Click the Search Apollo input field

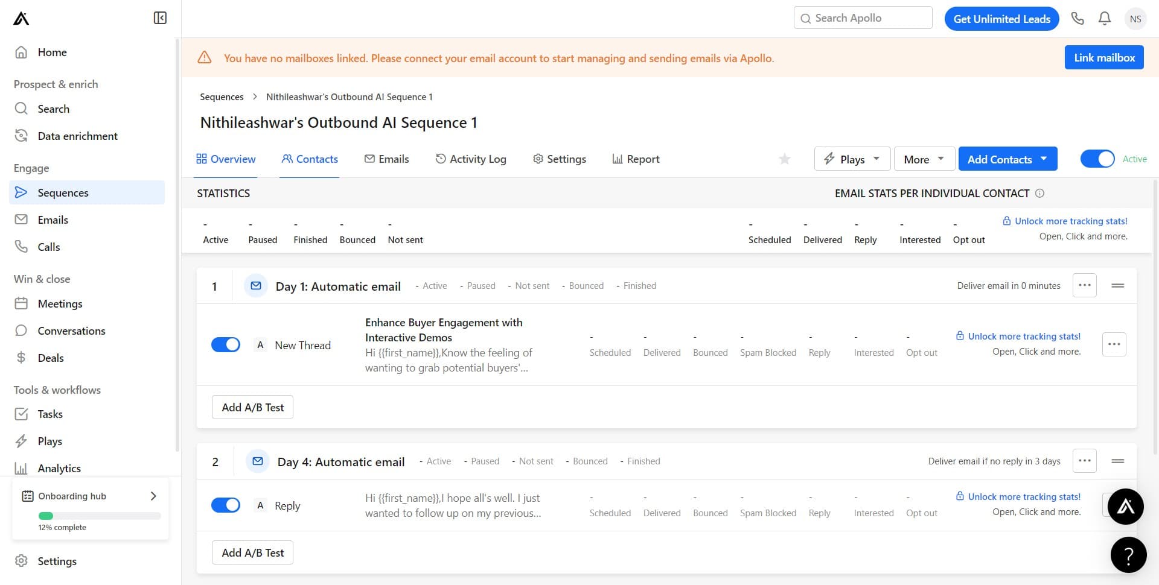coord(863,18)
